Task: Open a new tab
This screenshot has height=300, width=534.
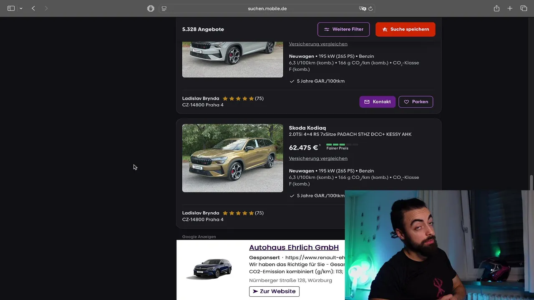Action: (510, 8)
